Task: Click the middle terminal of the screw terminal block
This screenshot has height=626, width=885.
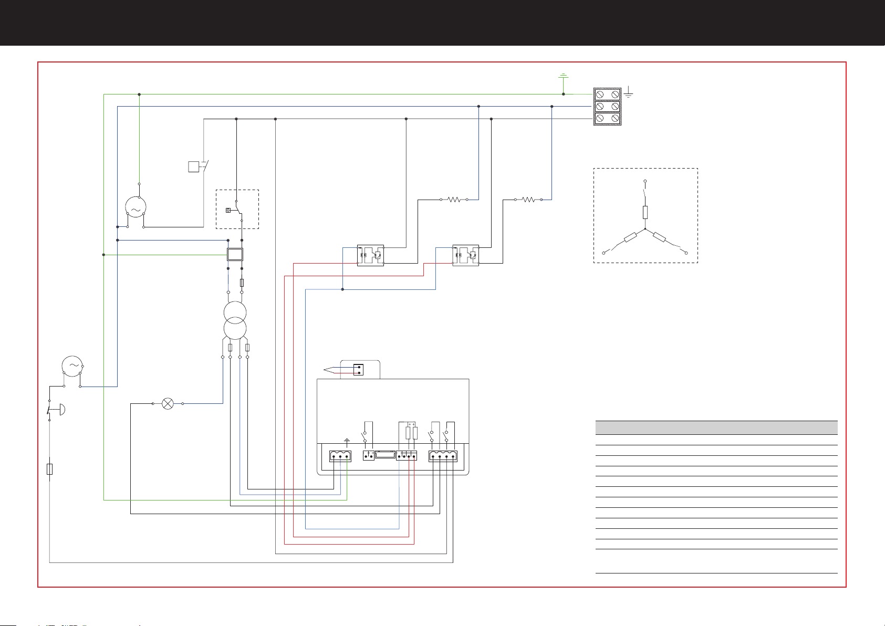Action: pyautogui.click(x=607, y=107)
